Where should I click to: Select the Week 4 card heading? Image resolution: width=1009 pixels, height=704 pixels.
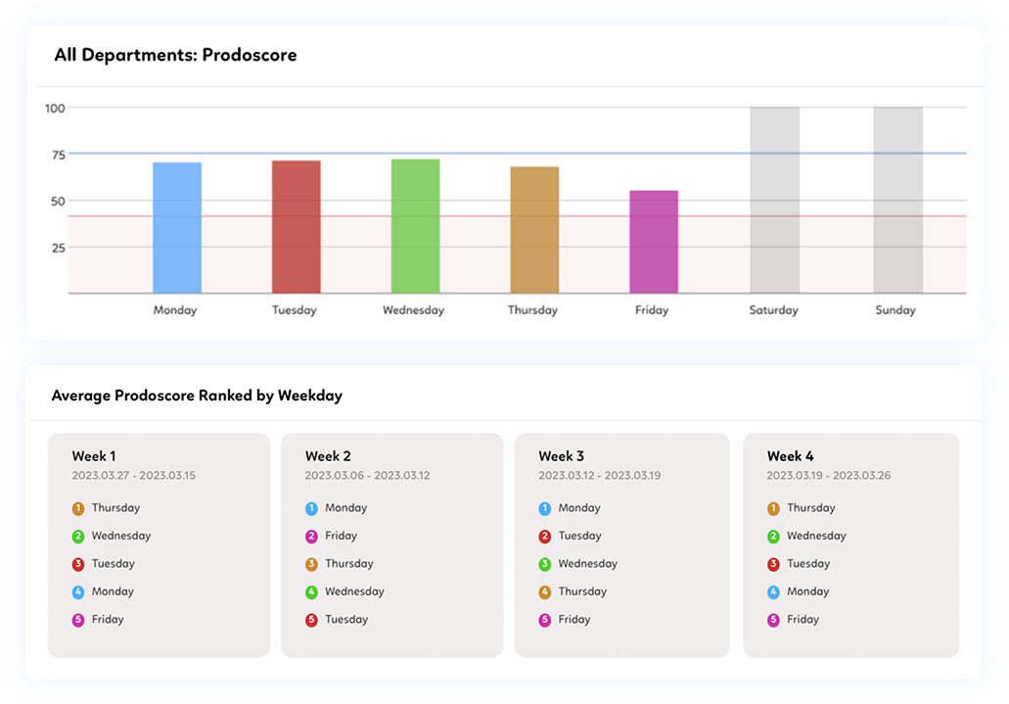click(790, 456)
